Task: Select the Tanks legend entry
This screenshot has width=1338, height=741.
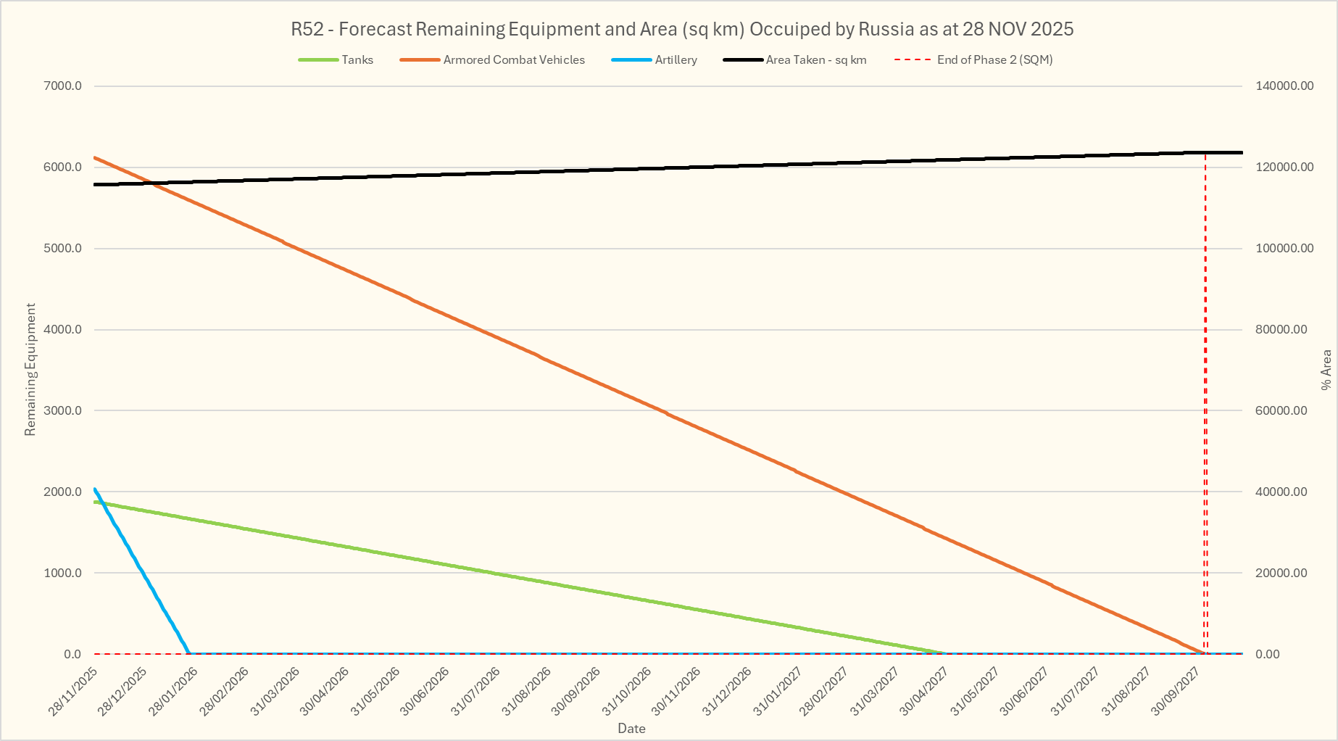Action: click(x=357, y=60)
